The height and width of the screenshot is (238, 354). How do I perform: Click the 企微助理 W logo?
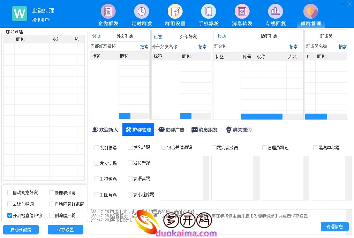pos(20,14)
